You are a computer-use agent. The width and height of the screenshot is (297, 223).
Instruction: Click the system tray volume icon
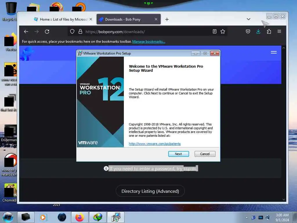coord(268,217)
